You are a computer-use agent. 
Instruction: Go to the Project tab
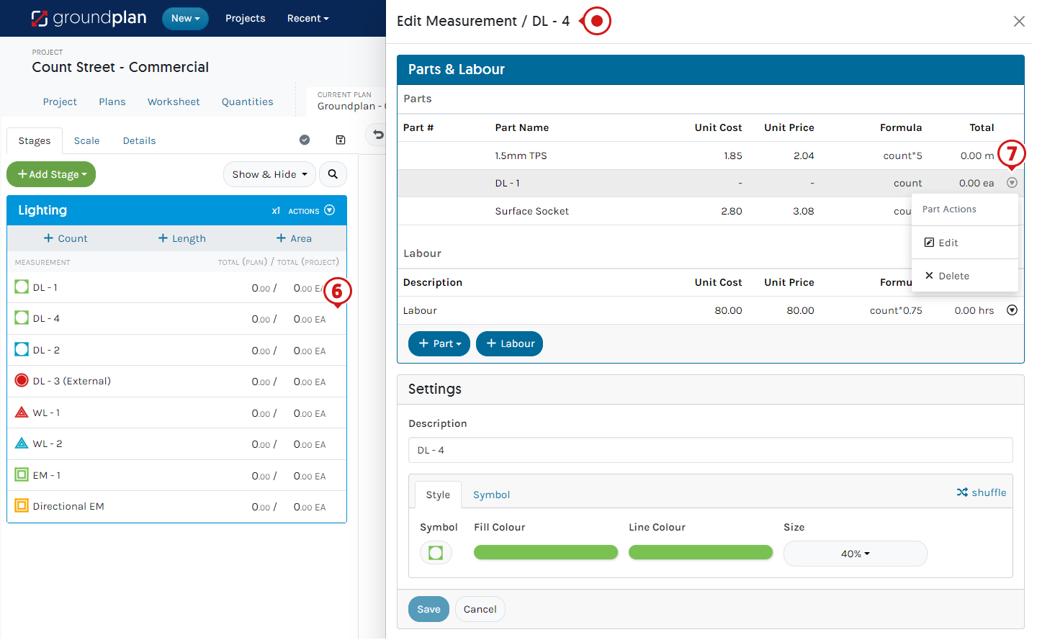tap(60, 102)
